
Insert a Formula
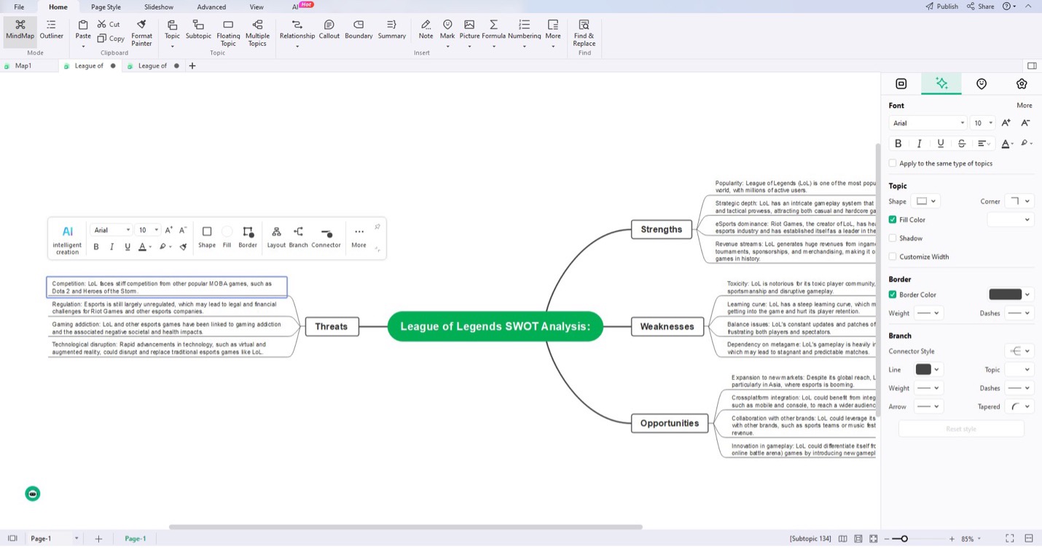point(494,30)
